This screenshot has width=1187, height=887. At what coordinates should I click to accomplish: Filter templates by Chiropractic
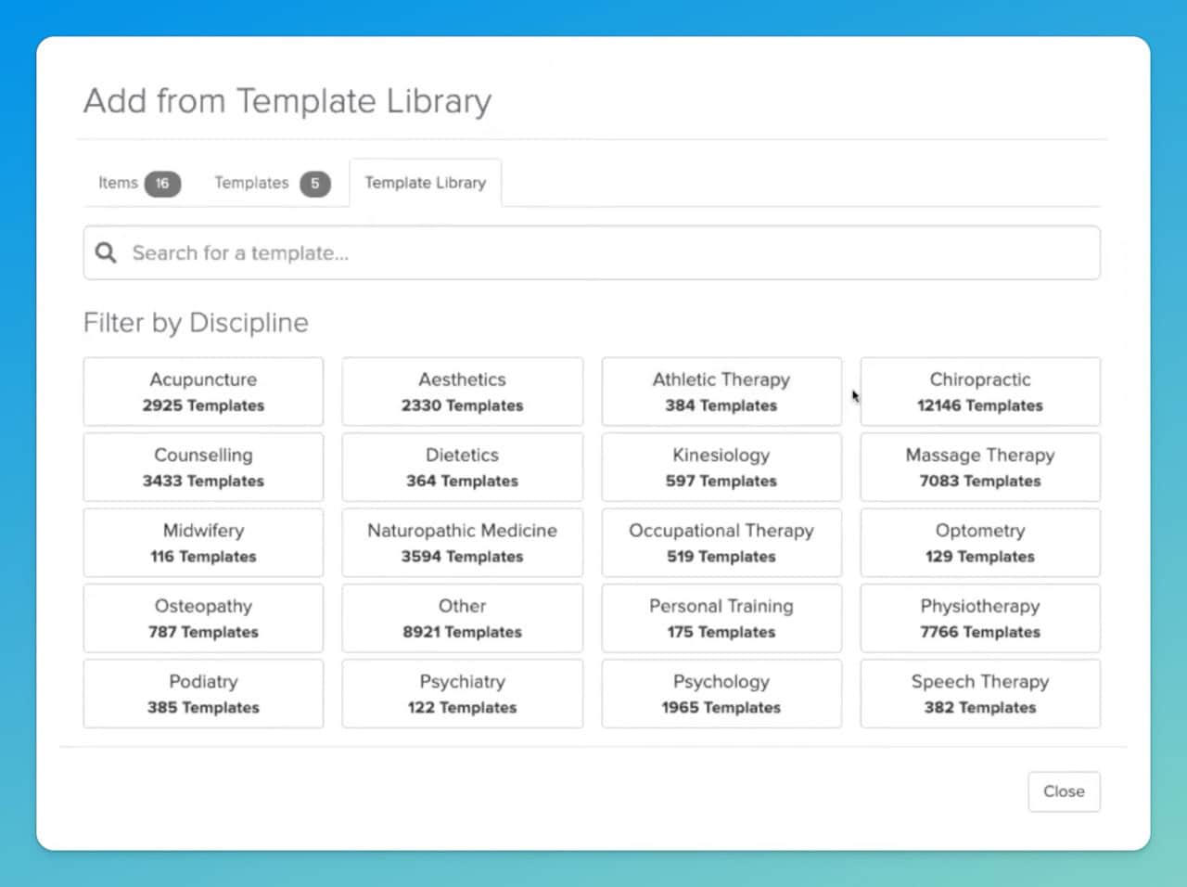pyautogui.click(x=979, y=391)
